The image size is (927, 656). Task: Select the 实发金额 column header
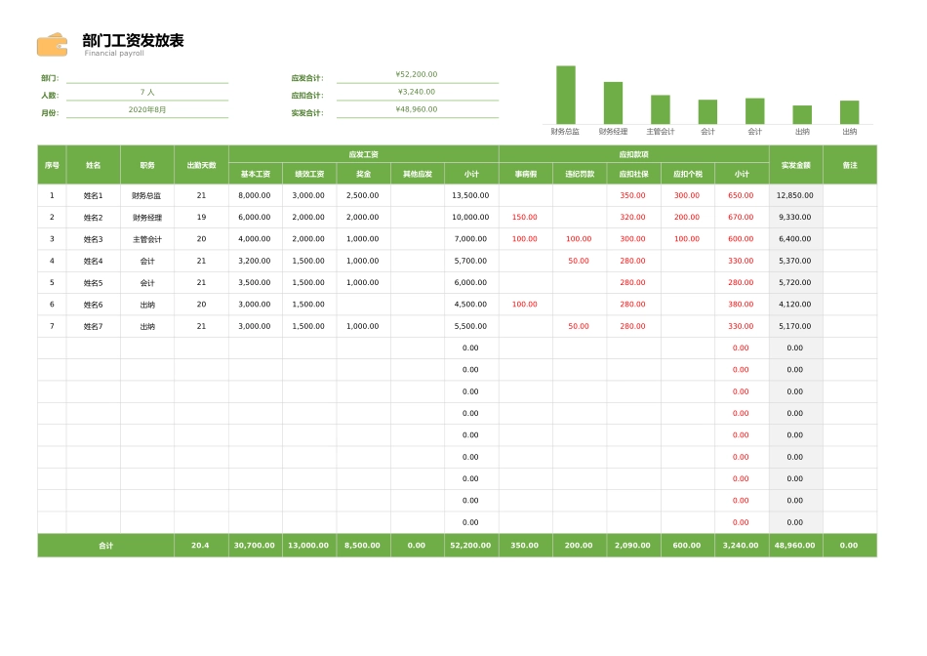click(x=794, y=164)
